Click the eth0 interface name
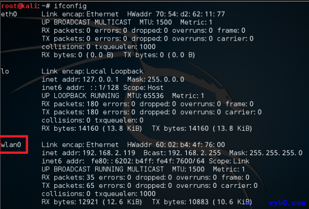309x209 pixels. coord(9,14)
